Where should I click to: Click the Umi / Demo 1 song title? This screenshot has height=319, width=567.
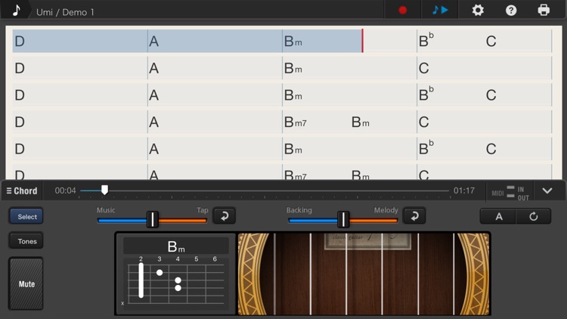(x=65, y=12)
